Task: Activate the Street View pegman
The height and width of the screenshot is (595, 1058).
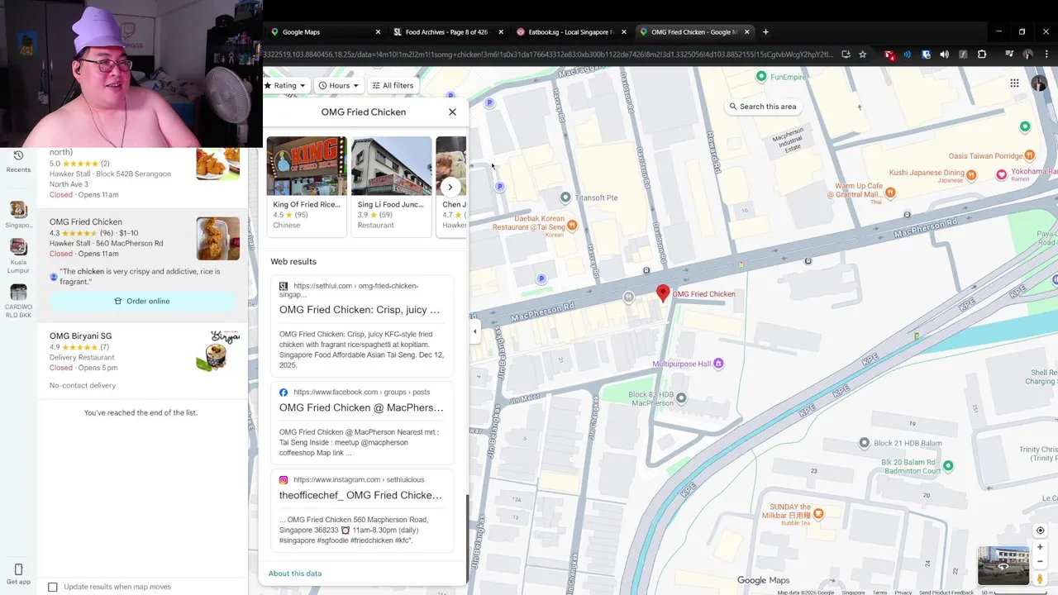Action: click(x=1040, y=579)
